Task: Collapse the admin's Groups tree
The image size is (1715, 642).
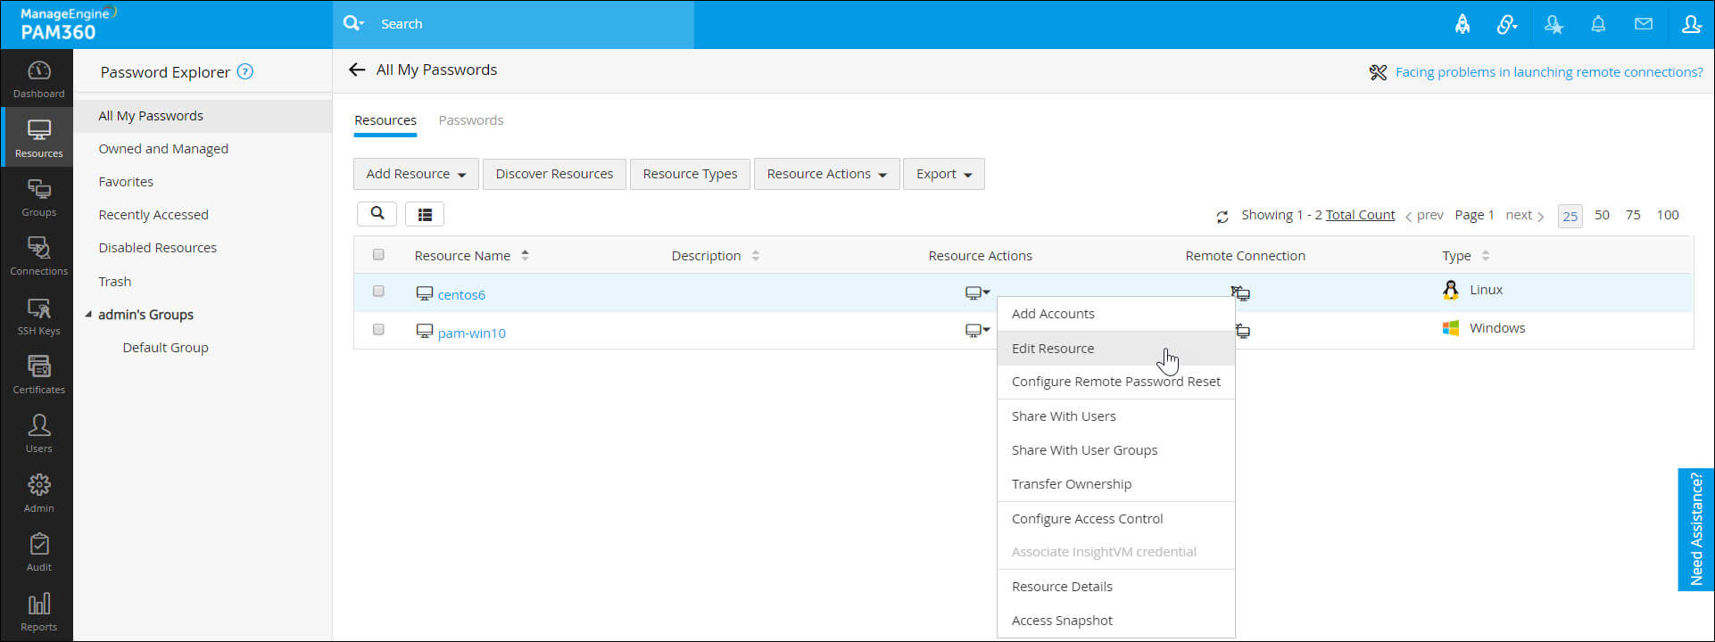Action: tap(88, 315)
